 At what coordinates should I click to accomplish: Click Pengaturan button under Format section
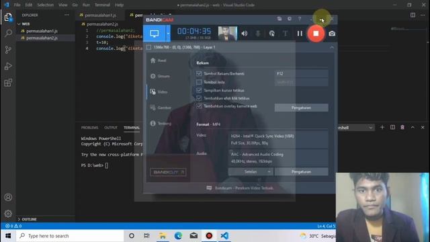coord(301,172)
